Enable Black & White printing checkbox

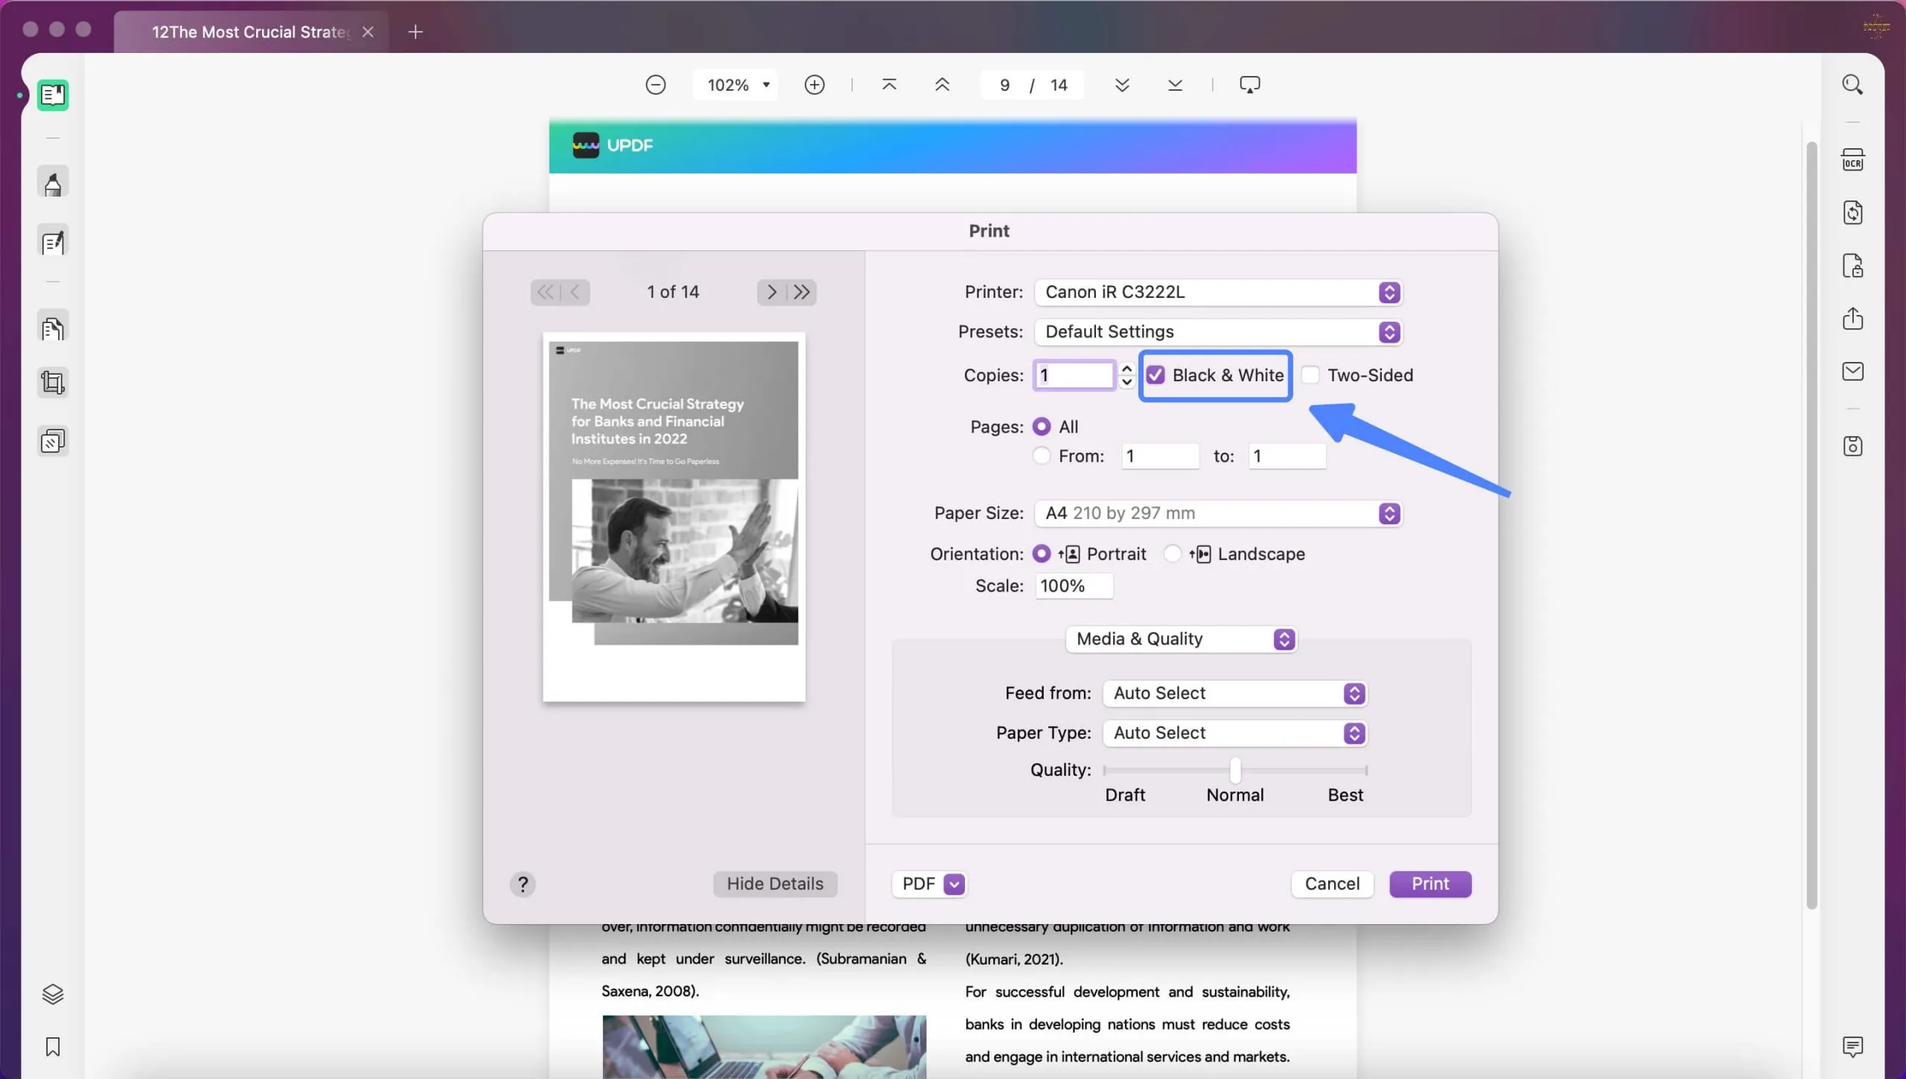pyautogui.click(x=1155, y=376)
